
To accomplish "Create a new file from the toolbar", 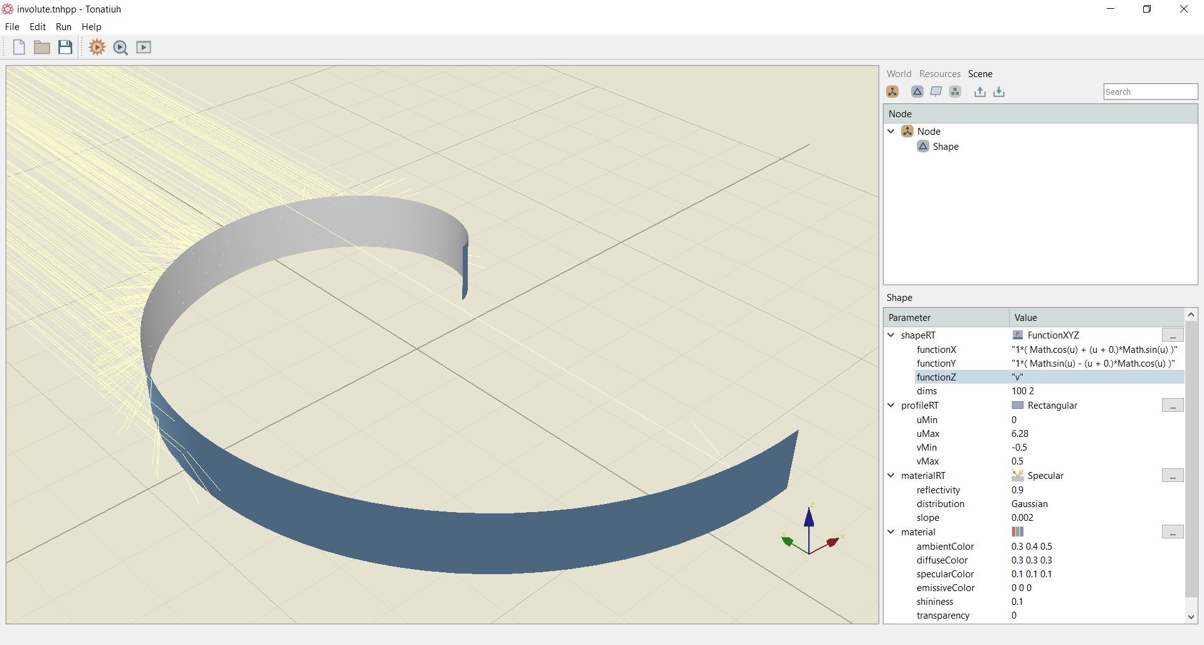I will (x=19, y=47).
